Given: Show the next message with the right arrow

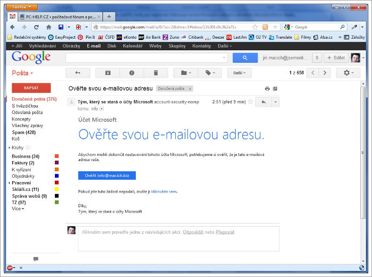Looking at the screenshot, I should tap(325, 73).
